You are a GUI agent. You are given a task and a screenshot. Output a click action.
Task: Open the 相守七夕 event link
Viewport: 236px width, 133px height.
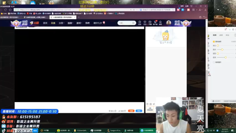[x=99, y=23]
